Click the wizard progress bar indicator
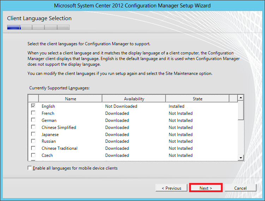 [x=38, y=27]
